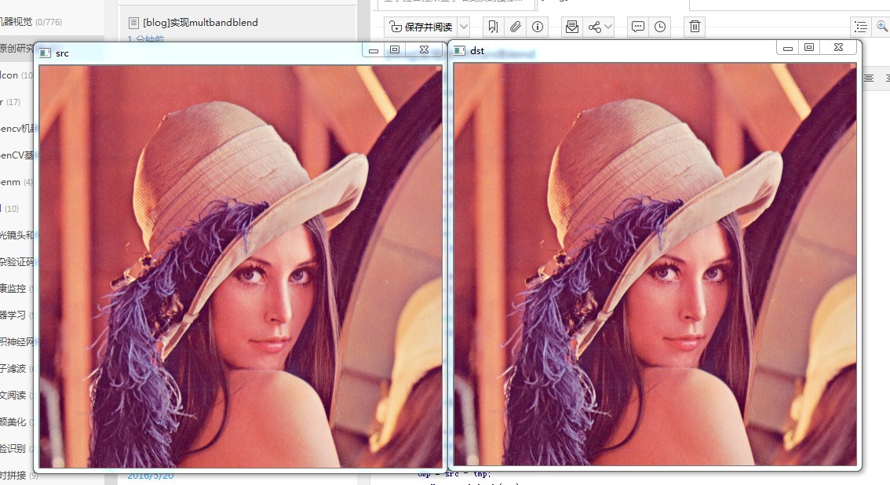Screen dimensions: 890x485
Task: Select sidebar folder 织神经网
Action: [x=17, y=341]
